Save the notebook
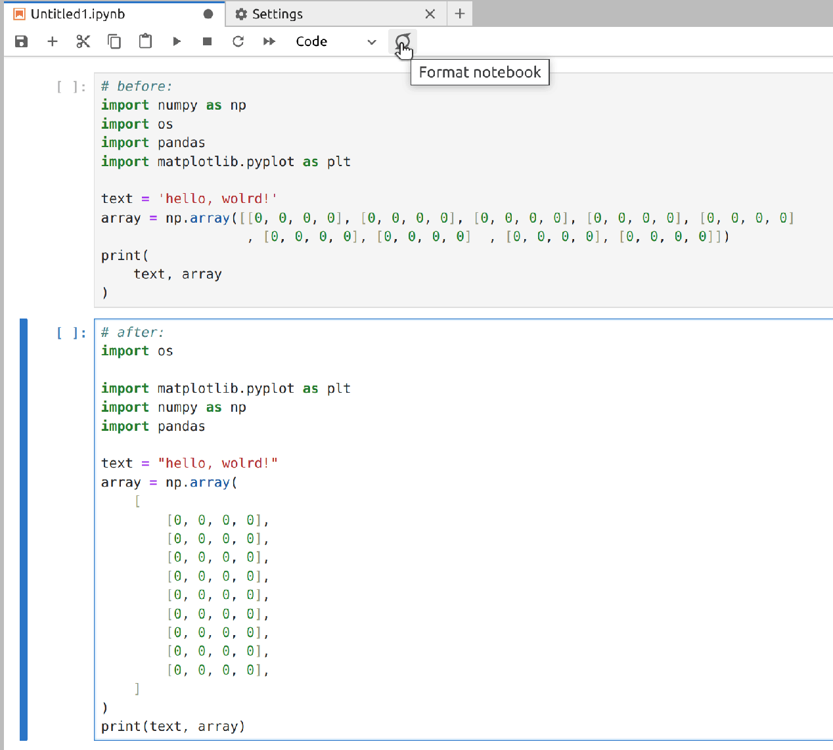Image resolution: width=833 pixels, height=750 pixels. (x=21, y=41)
